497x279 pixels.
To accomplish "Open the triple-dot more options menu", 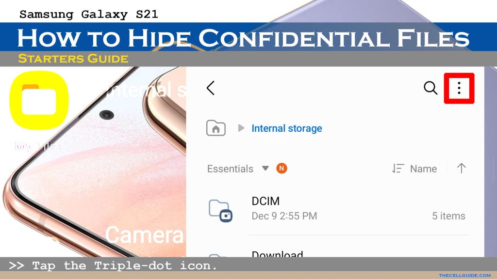I will (x=459, y=88).
